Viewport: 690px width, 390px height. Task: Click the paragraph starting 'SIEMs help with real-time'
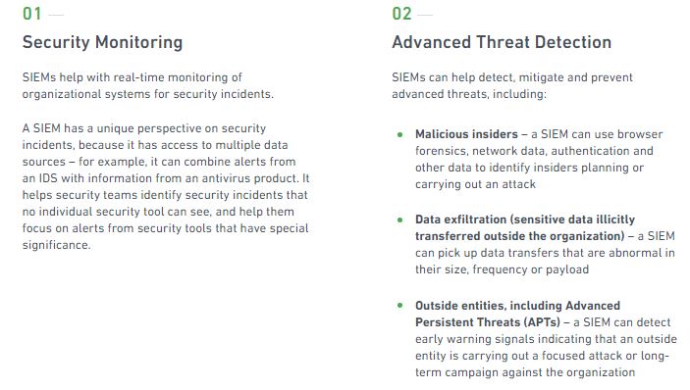[148, 85]
